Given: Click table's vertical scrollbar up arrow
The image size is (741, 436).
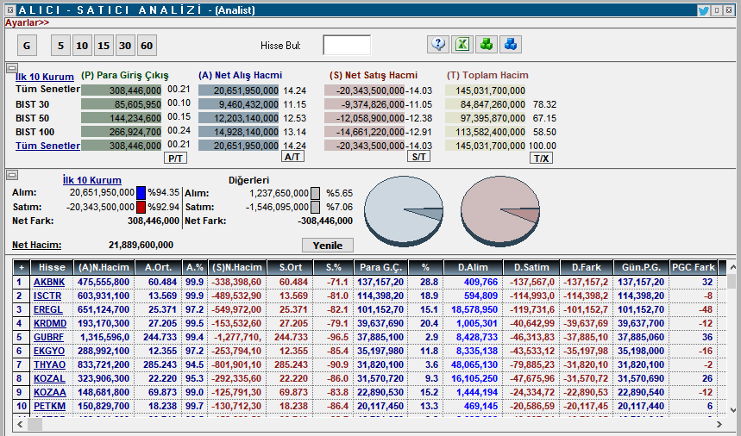Looking at the screenshot, I should coord(732,267).
